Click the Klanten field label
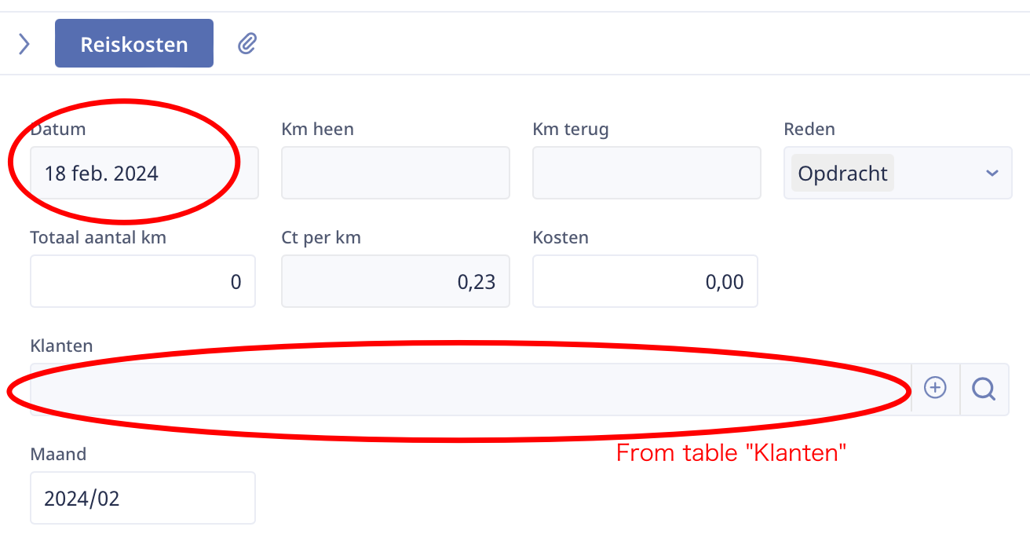The image size is (1030, 545). [61, 346]
